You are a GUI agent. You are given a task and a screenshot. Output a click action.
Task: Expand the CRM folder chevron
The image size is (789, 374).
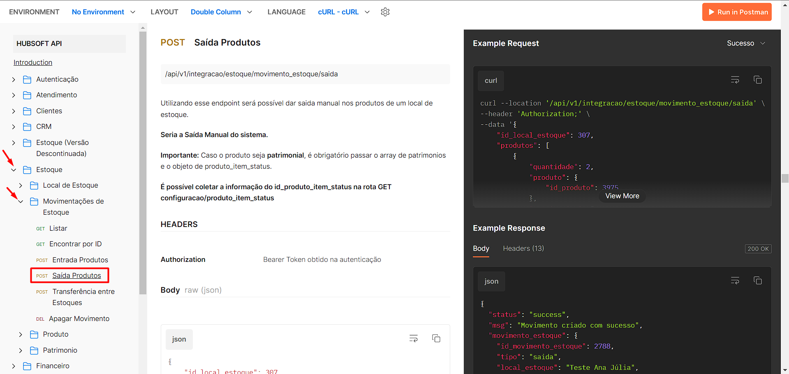tap(14, 127)
